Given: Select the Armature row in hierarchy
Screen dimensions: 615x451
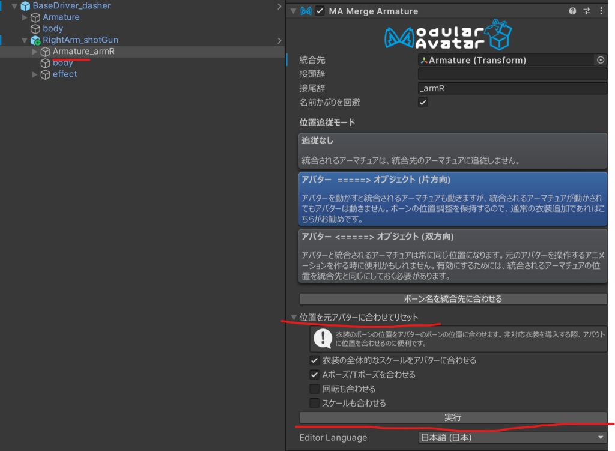Looking at the screenshot, I should pyautogui.click(x=142, y=17).
